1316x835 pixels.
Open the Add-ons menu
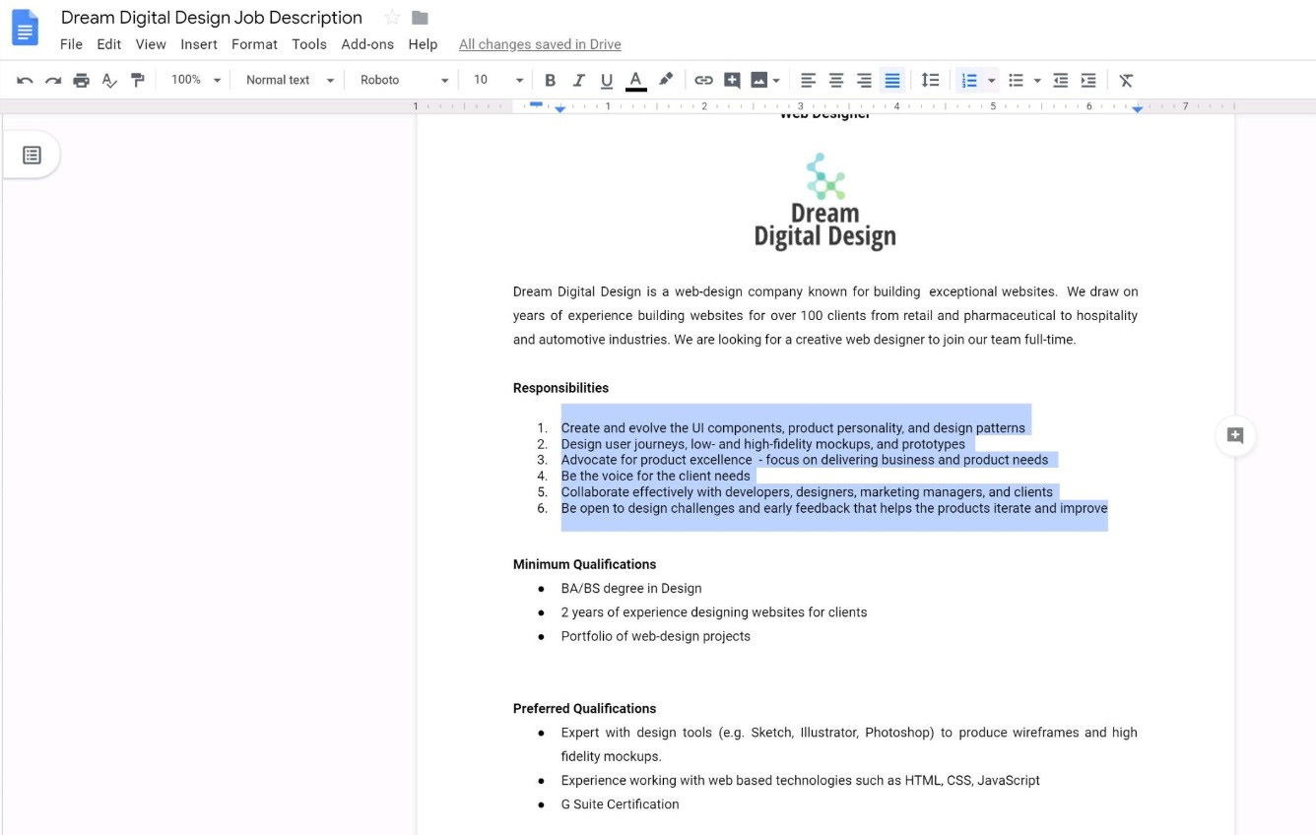(x=367, y=44)
